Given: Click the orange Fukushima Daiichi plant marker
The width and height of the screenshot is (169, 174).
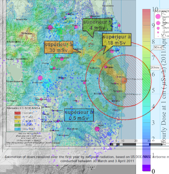Looking at the screenshot, I should click(124, 81).
